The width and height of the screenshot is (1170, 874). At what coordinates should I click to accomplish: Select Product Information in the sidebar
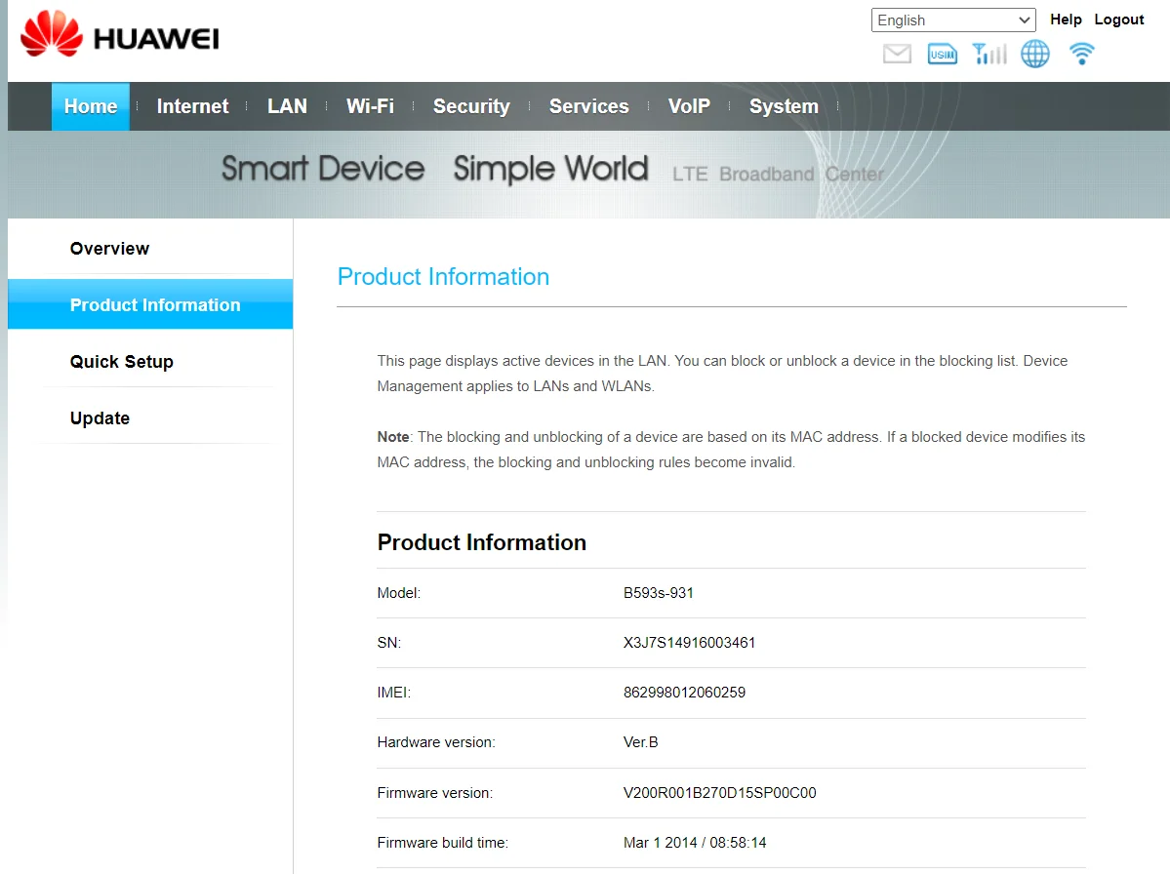coord(150,304)
